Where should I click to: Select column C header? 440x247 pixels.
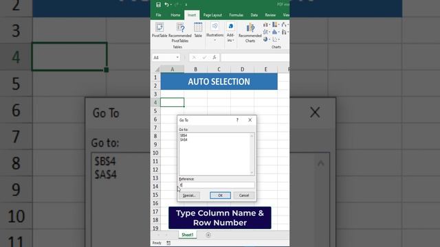(x=219, y=69)
